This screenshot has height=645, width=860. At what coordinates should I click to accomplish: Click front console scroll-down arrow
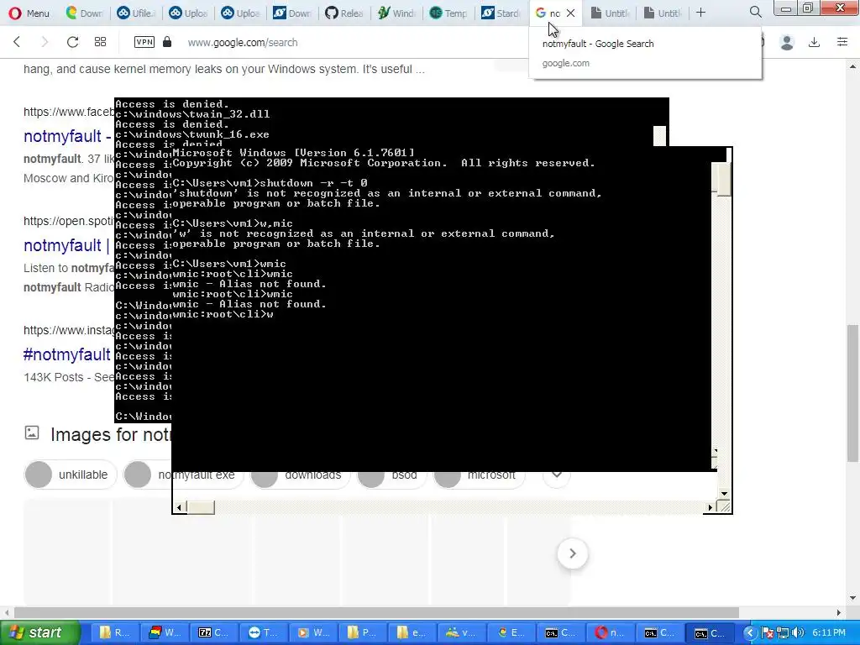(x=724, y=494)
